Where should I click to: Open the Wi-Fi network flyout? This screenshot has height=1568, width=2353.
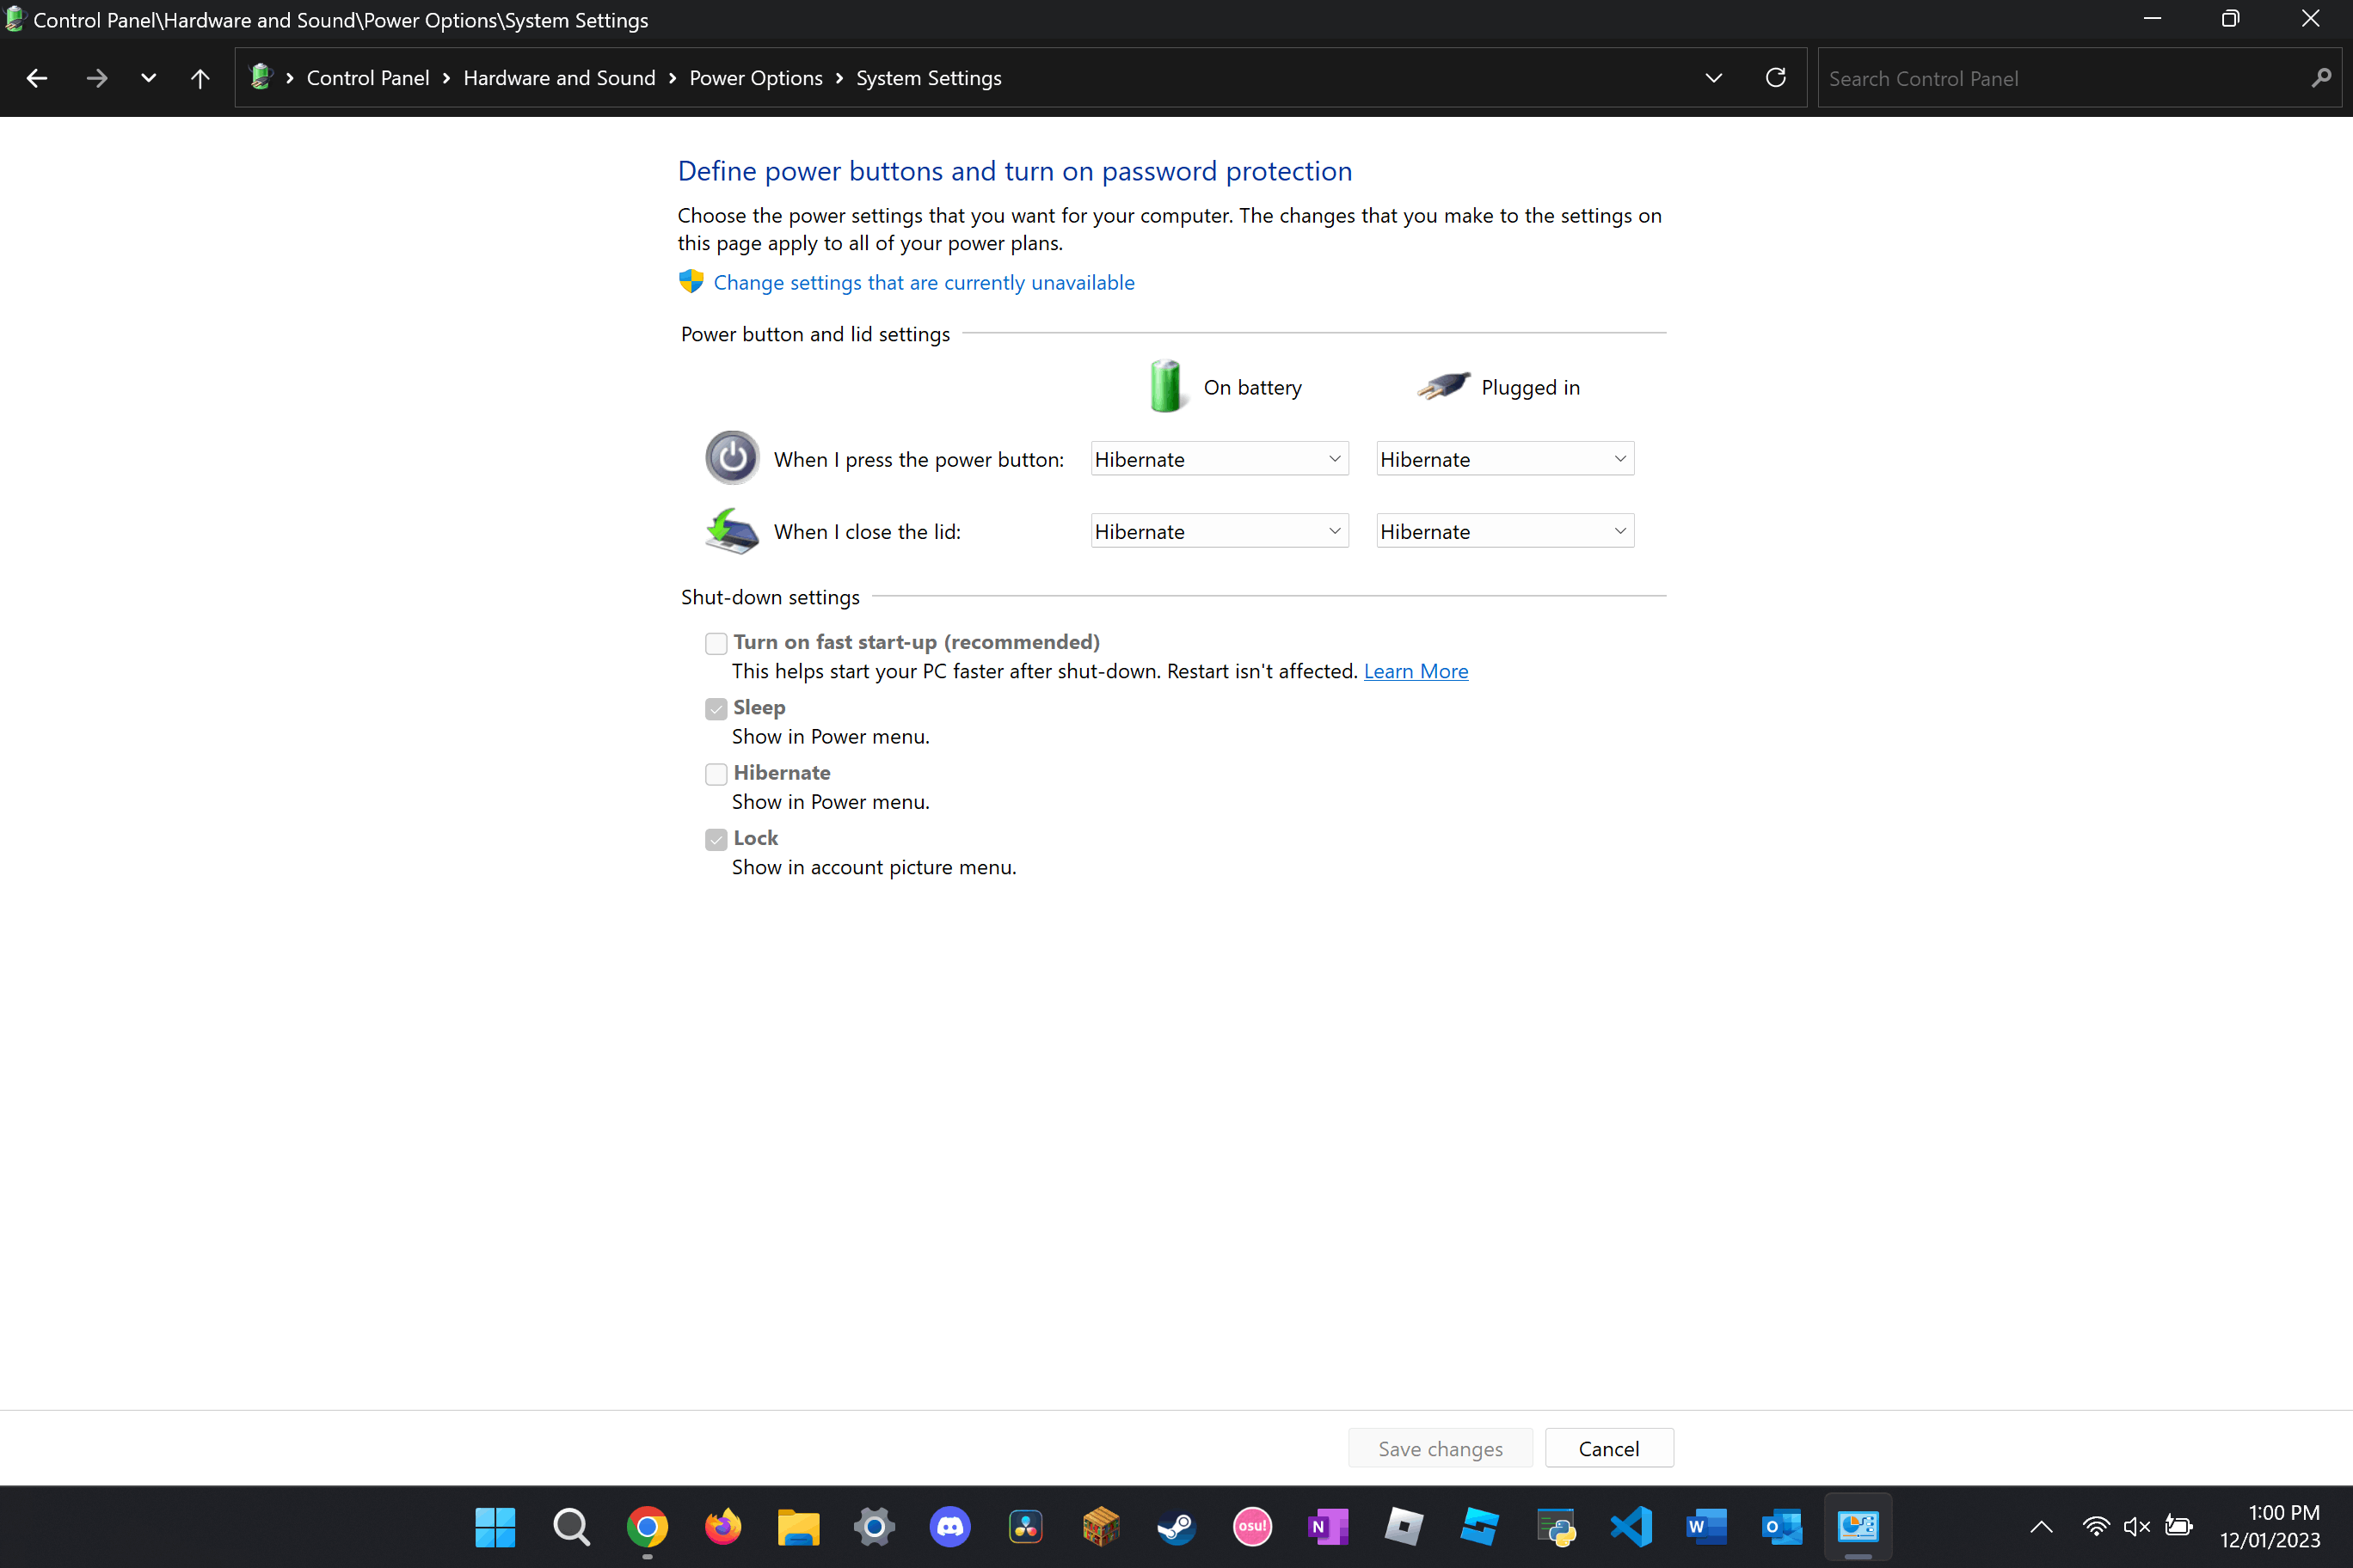[2095, 1527]
